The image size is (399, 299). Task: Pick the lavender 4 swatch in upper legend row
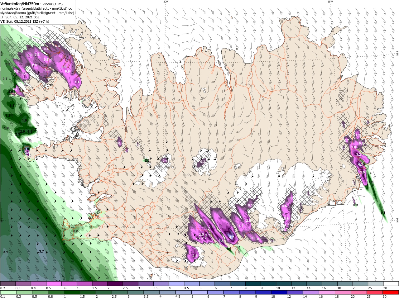coord(176,284)
